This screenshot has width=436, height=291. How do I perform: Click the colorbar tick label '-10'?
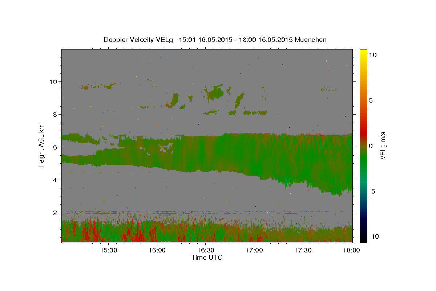[374, 236]
